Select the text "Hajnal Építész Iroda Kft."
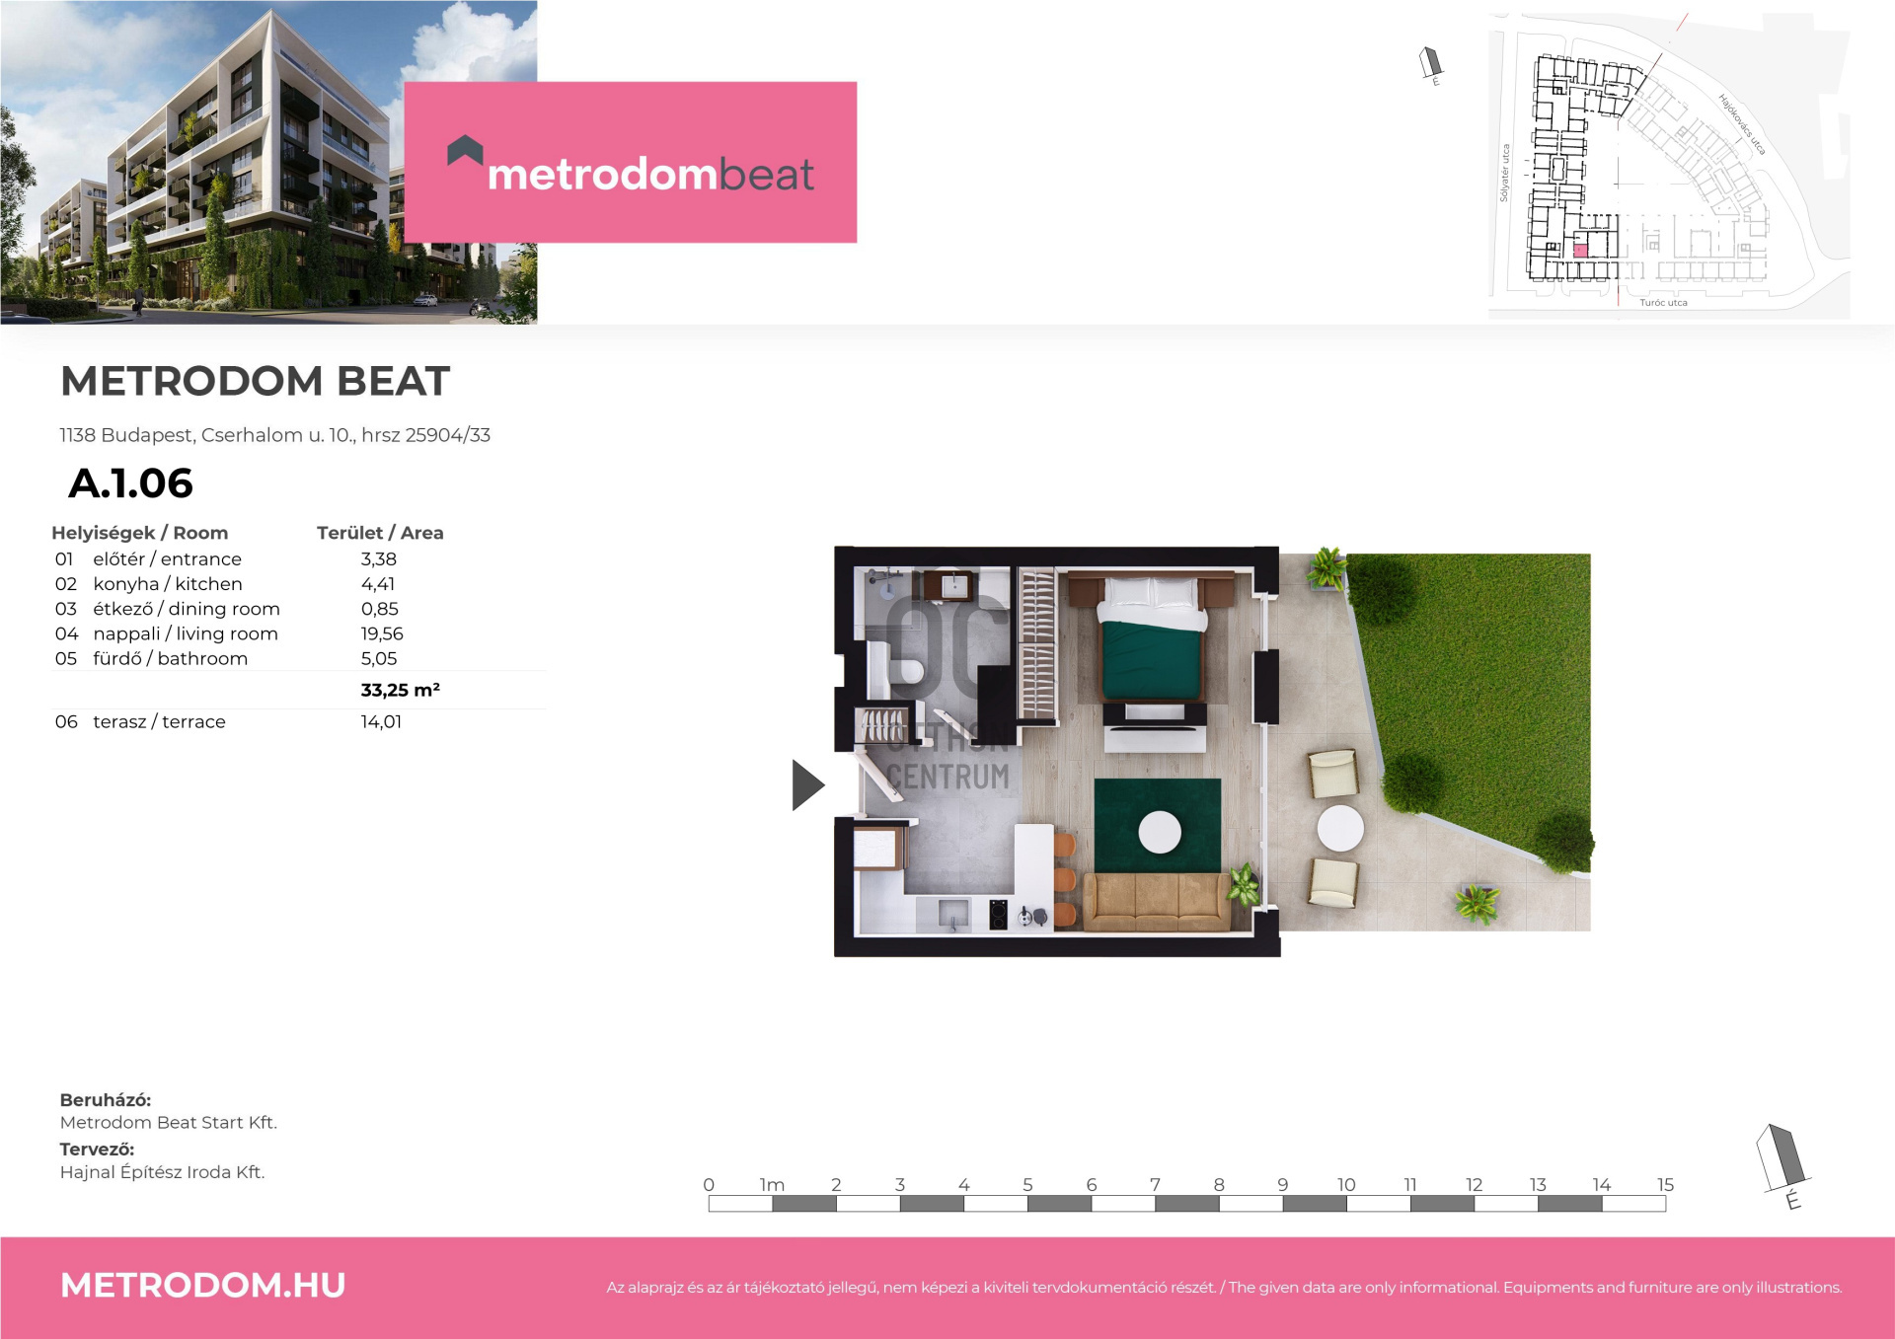 163,1172
